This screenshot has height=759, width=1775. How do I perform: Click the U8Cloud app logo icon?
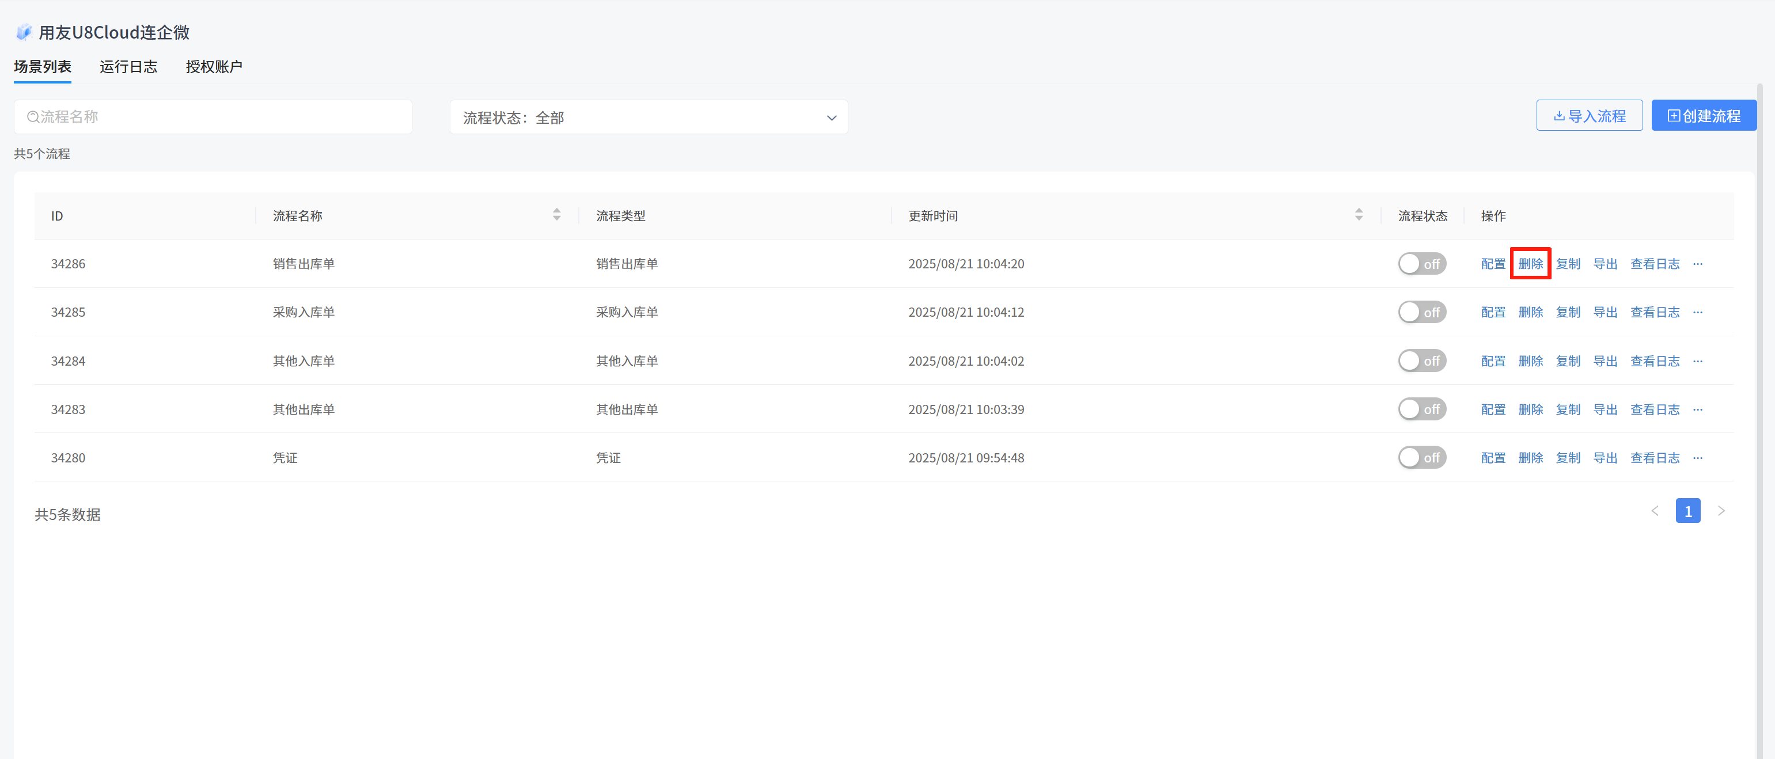[x=24, y=32]
